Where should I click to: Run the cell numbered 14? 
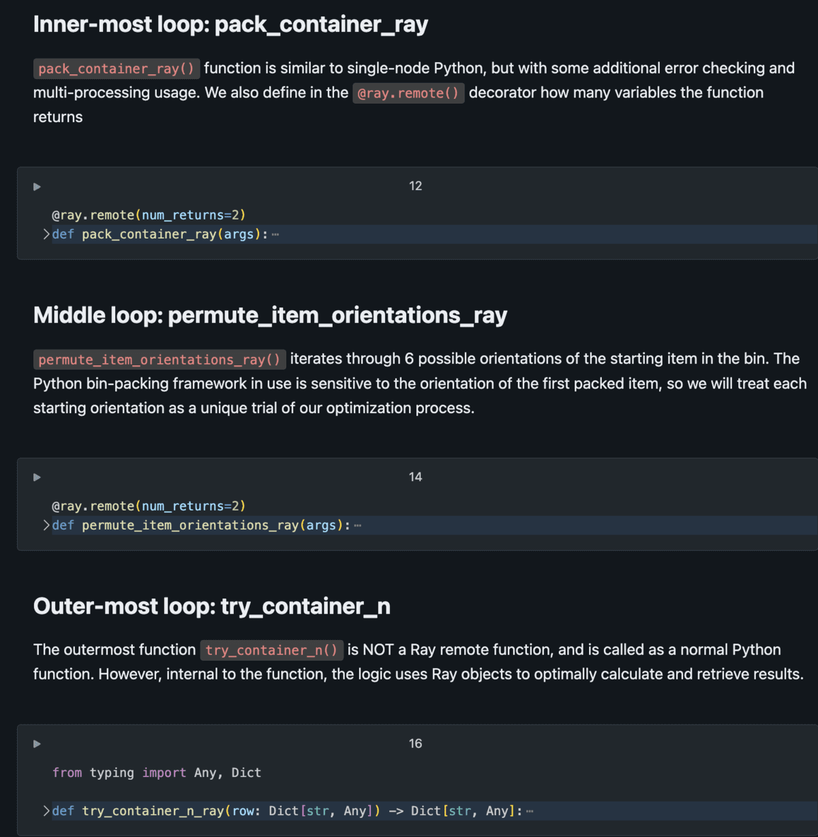[x=37, y=478]
